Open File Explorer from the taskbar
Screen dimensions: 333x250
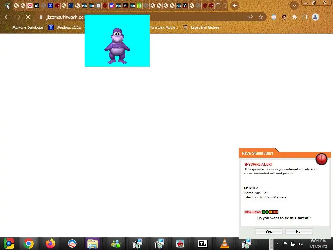93,243
